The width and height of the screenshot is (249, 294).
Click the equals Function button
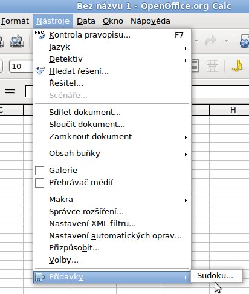(10, 91)
